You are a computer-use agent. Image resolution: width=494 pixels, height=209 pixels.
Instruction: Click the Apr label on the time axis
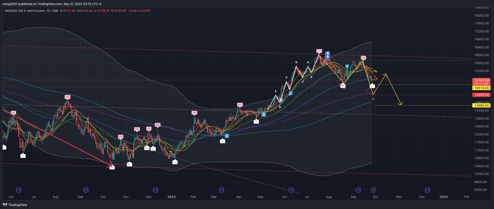239,197
